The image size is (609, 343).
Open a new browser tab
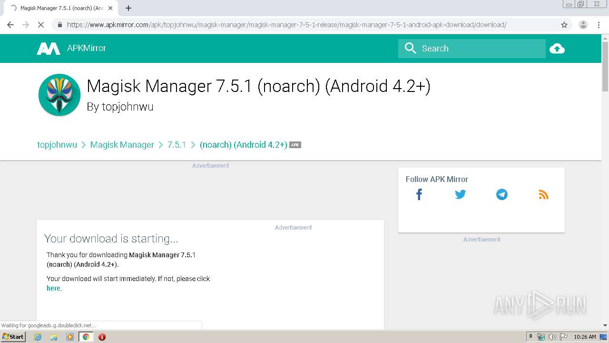point(128,8)
